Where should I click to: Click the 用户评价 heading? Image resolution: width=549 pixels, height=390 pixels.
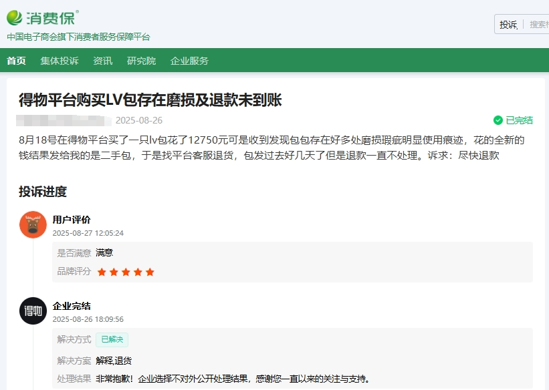pos(72,220)
